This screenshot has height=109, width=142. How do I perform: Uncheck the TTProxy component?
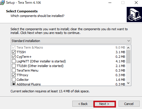pyautogui.click(x=14, y=75)
